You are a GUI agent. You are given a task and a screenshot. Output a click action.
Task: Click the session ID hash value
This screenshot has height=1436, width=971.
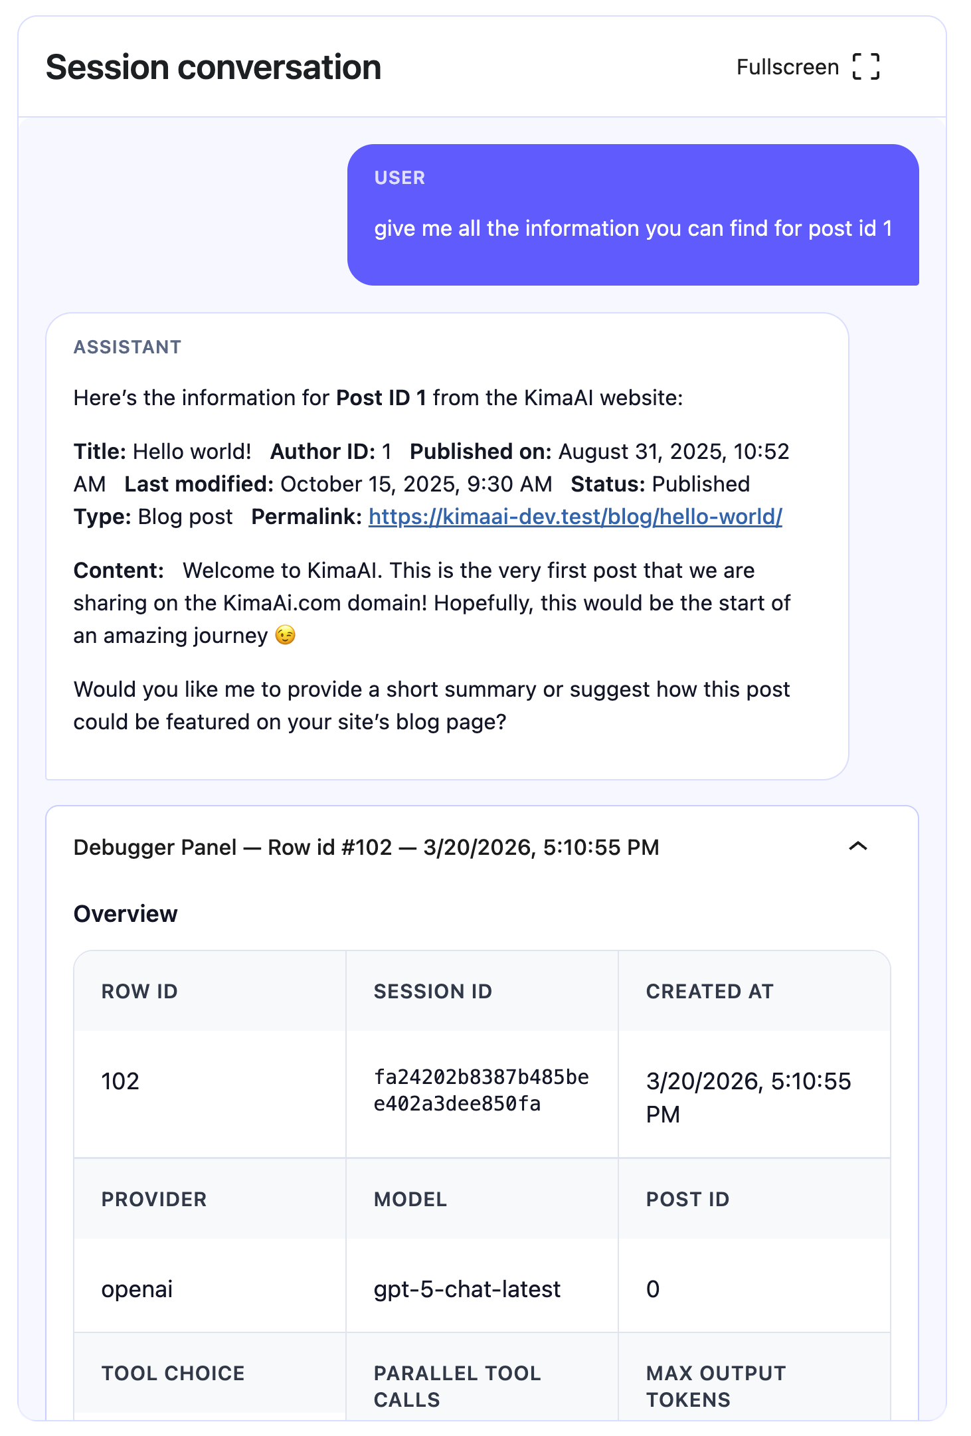click(481, 1090)
